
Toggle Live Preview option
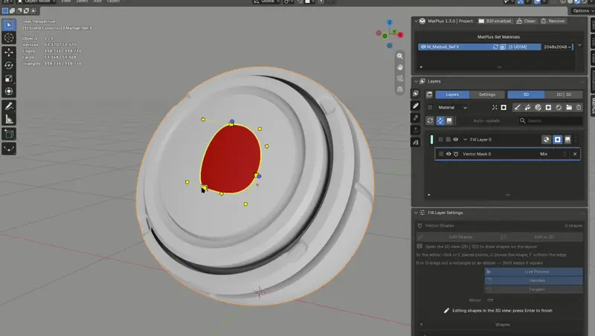click(x=533, y=271)
